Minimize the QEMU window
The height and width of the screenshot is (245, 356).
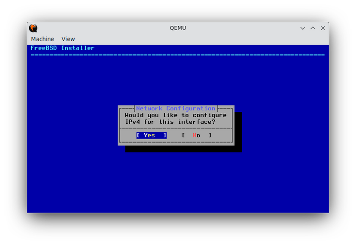(x=303, y=28)
